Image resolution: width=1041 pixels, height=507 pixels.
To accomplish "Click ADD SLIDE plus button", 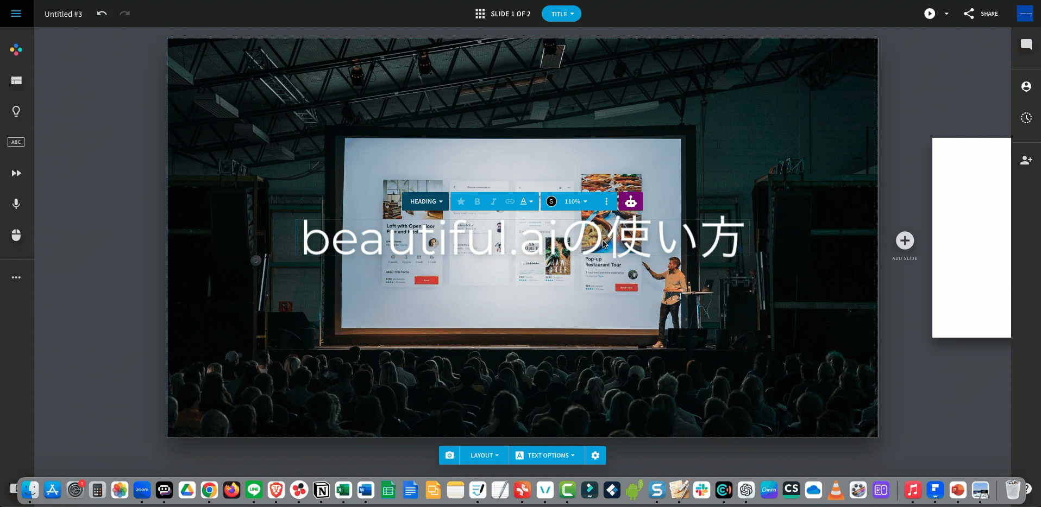I will pos(905,240).
